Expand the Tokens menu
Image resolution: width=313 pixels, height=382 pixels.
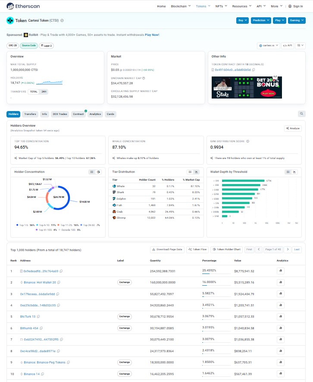(x=203, y=6)
